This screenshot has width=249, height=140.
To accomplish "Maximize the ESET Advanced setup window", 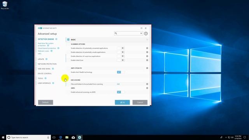I will (142, 28).
